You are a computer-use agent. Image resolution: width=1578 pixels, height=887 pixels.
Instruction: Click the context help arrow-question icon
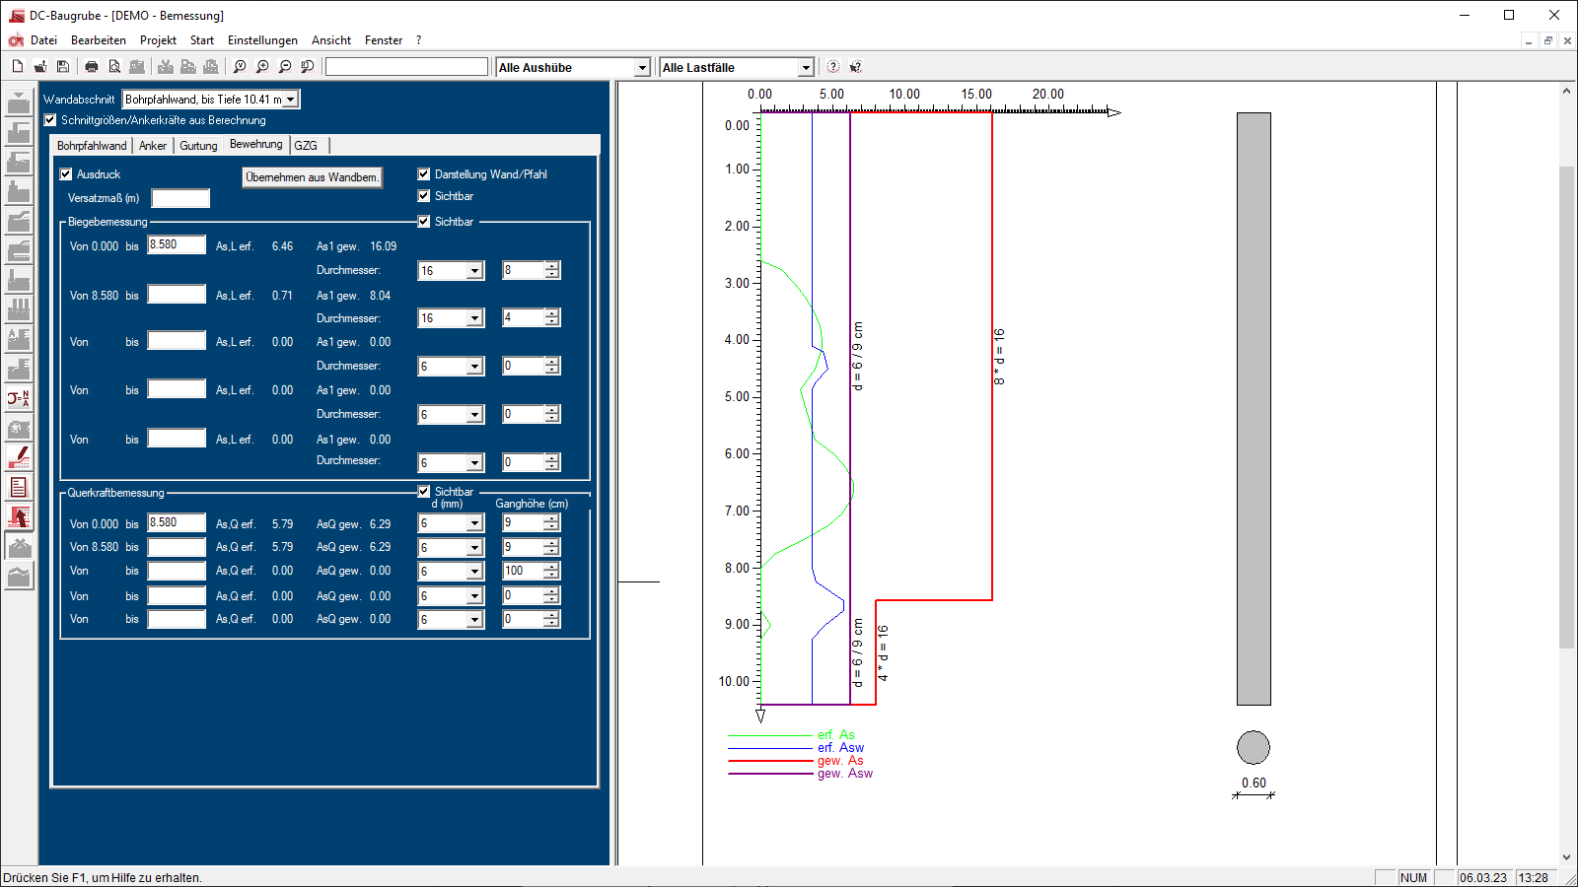[x=855, y=67]
